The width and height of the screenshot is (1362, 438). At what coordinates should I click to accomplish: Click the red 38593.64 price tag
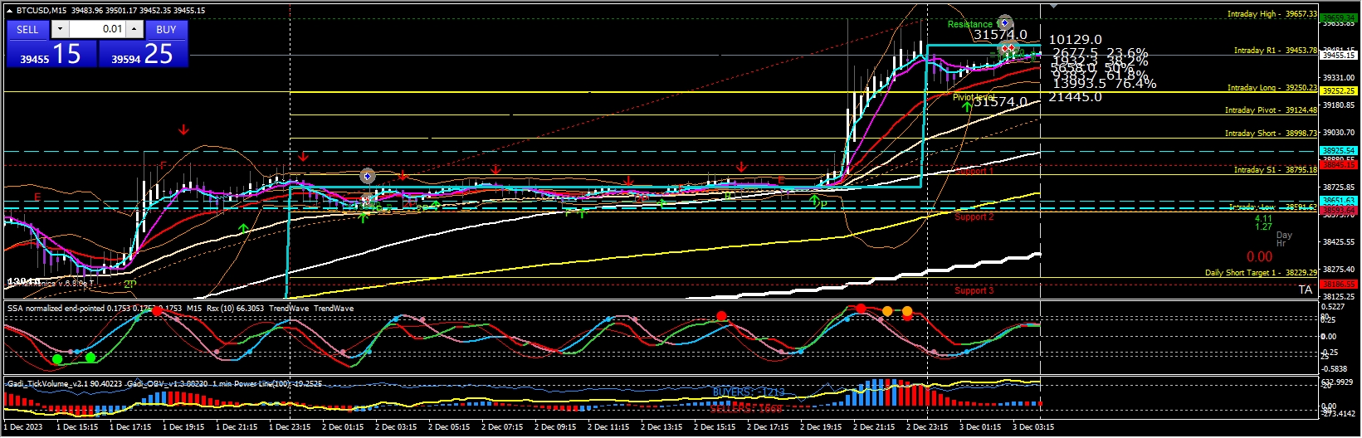coord(1338,211)
